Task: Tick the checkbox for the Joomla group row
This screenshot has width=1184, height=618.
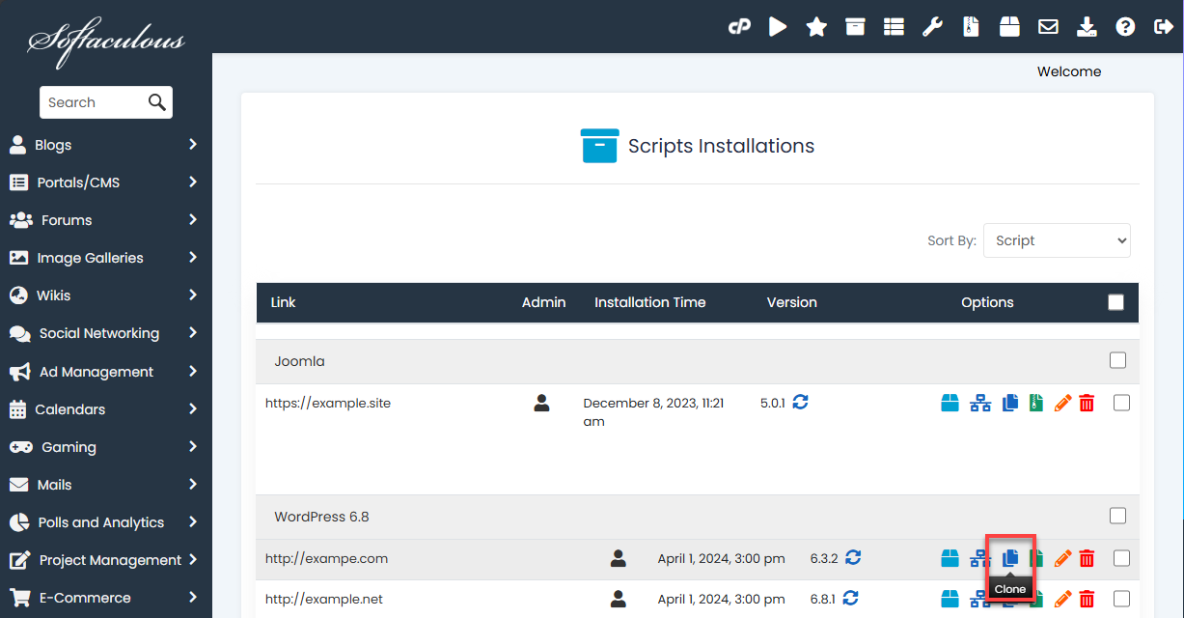Action: 1117,360
